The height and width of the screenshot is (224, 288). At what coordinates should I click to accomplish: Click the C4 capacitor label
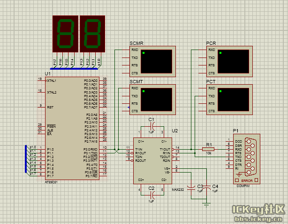(215, 186)
